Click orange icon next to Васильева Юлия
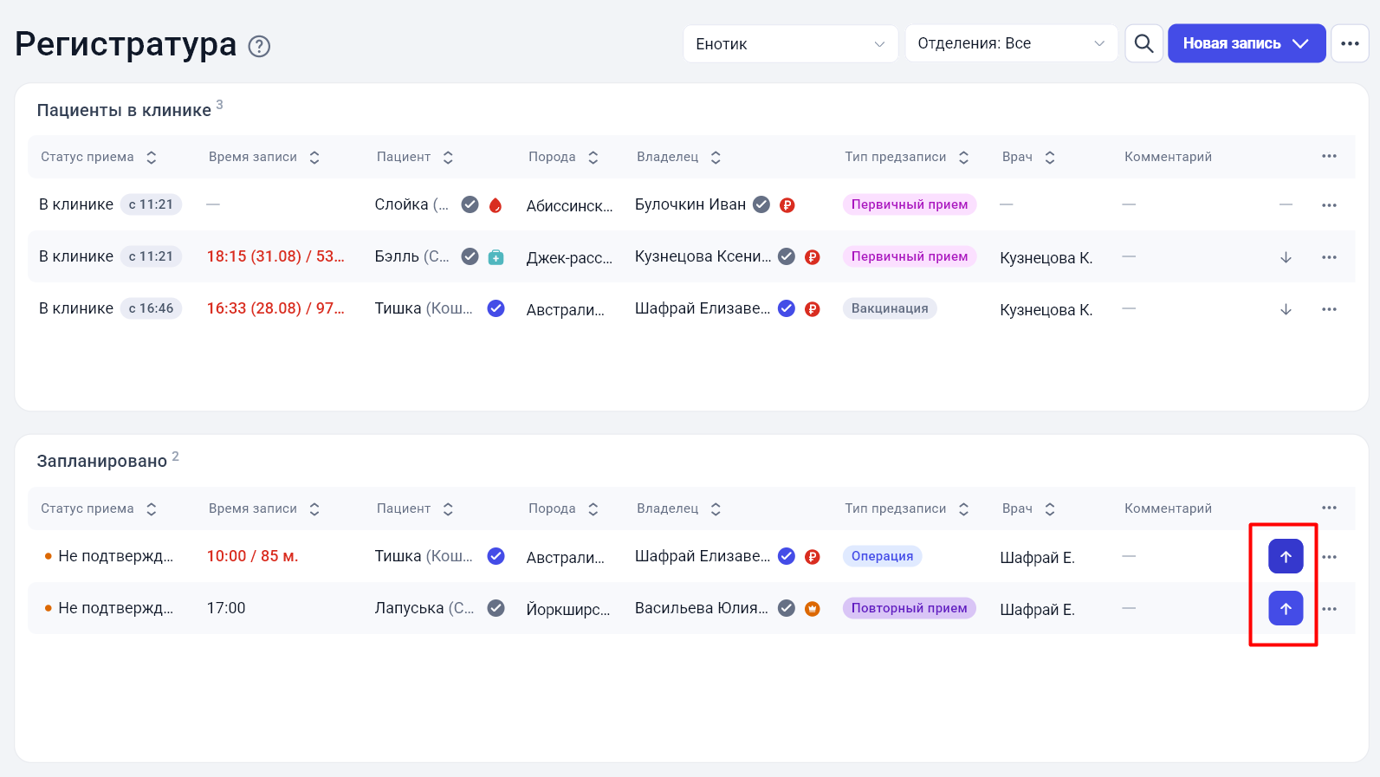This screenshot has width=1380, height=777. click(x=812, y=609)
